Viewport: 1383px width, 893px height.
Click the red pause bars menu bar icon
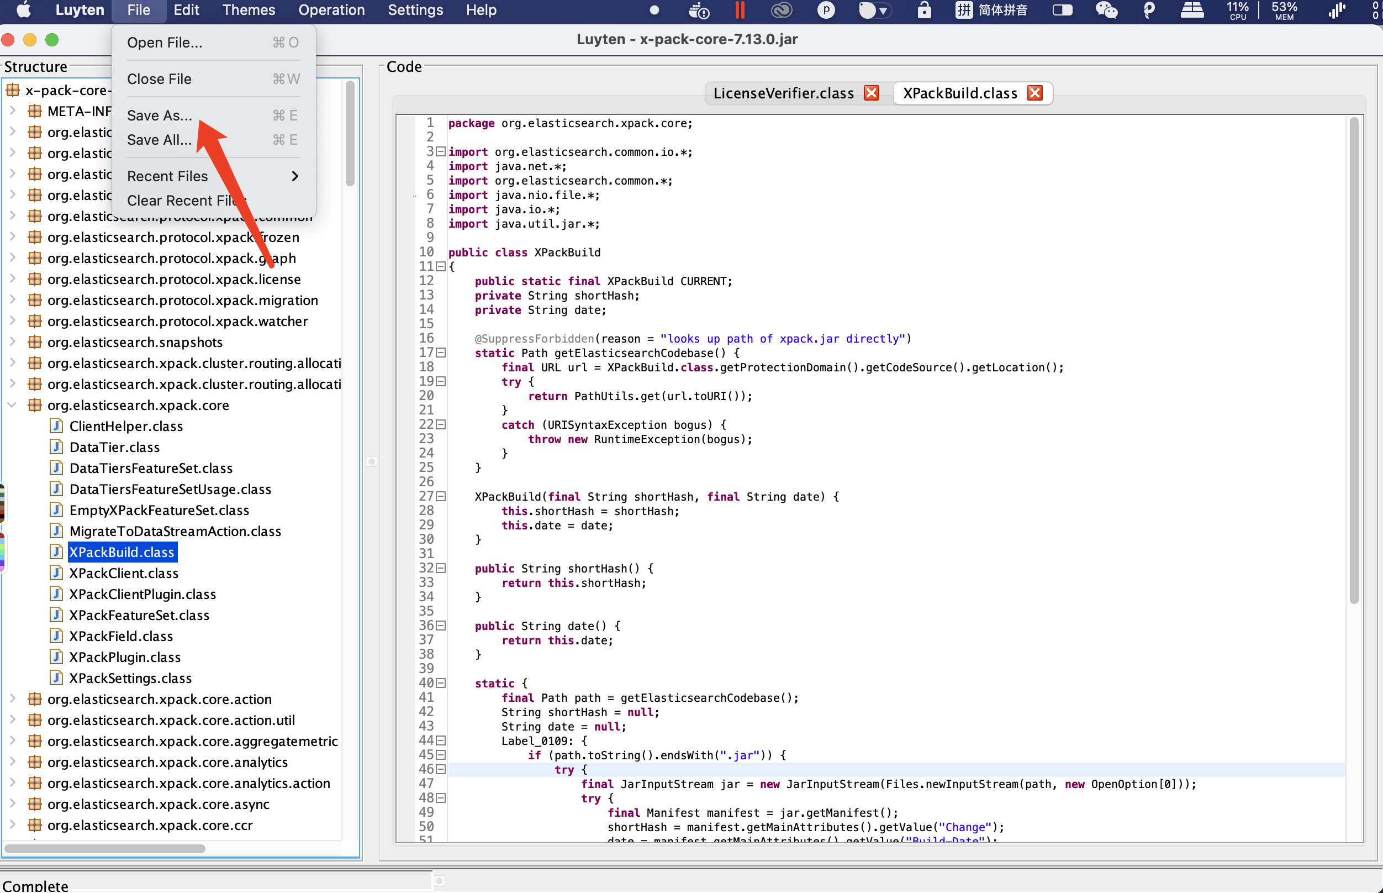[740, 10]
